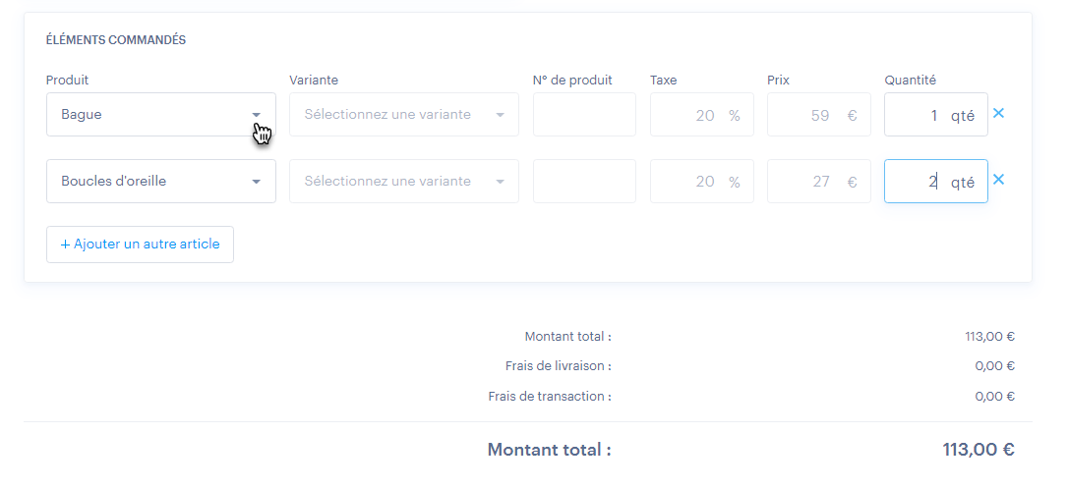The image size is (1068, 489).
Task: Click the Bague price field showing 59
Action: click(x=810, y=115)
